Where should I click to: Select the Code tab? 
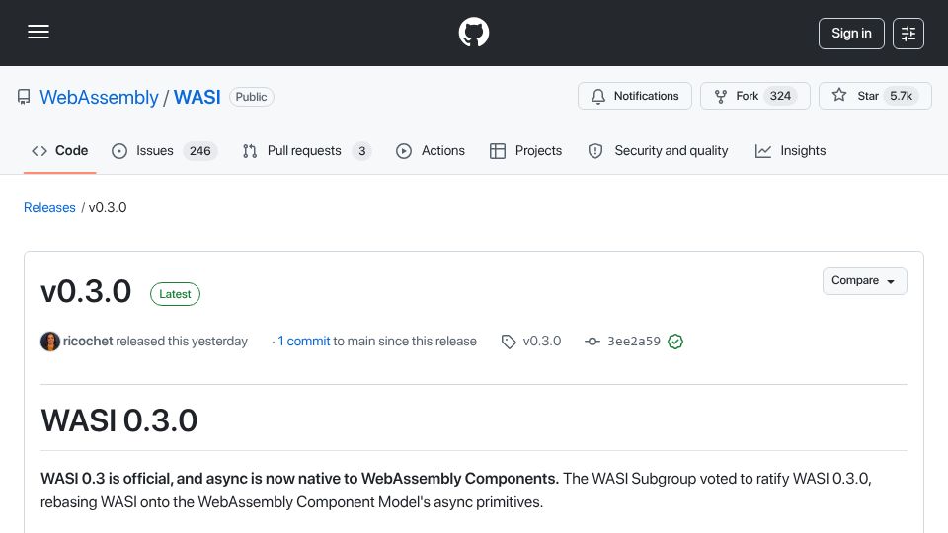point(60,150)
